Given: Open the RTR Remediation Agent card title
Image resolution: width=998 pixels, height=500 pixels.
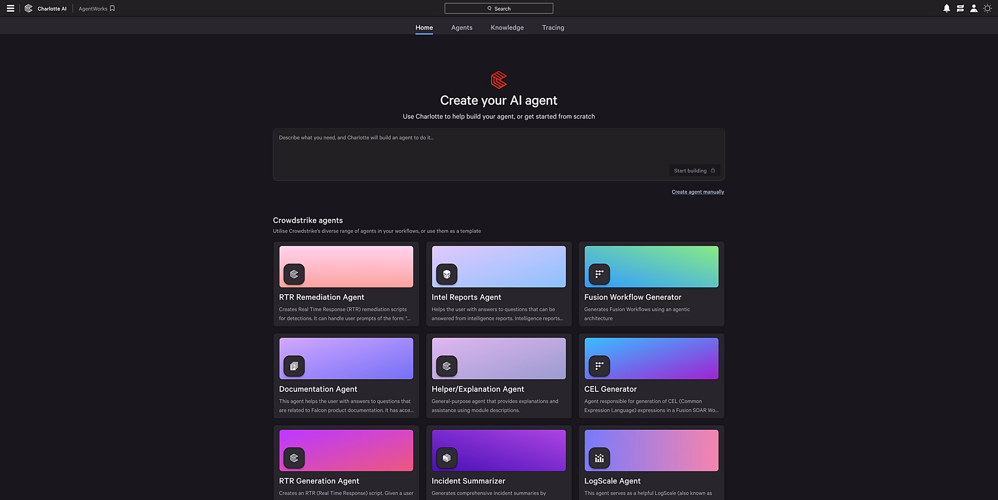Looking at the screenshot, I should click(322, 297).
